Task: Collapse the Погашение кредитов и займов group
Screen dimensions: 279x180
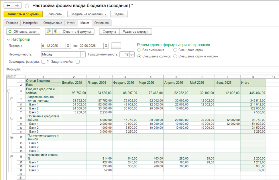Action: pos(12,118)
